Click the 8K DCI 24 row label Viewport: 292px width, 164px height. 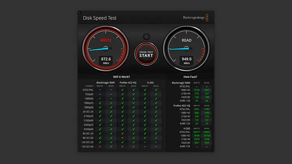tap(88, 134)
